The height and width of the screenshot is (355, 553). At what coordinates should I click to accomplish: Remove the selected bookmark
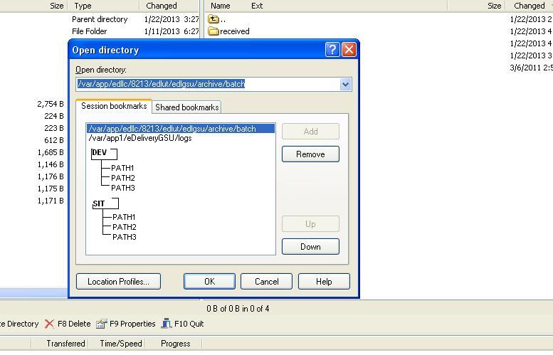[x=310, y=154]
